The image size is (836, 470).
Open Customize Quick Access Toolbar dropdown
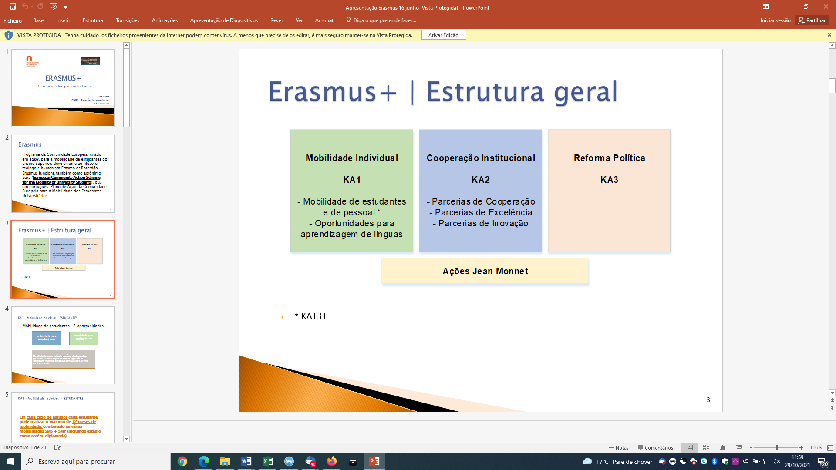click(65, 7)
